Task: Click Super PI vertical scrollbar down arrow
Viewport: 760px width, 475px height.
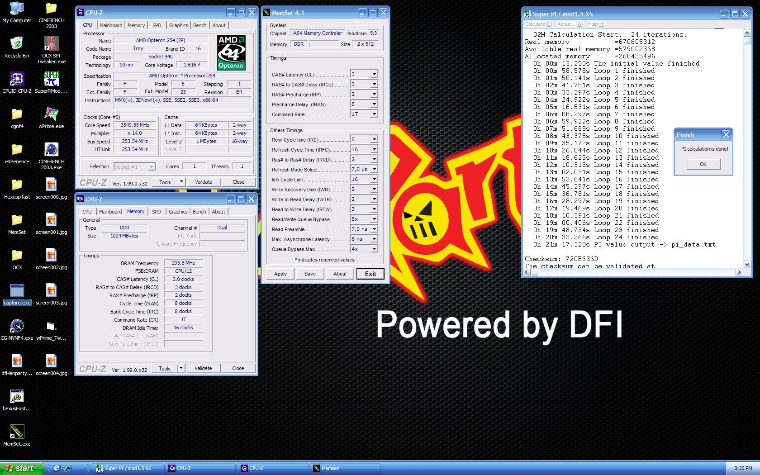Action: (747, 265)
